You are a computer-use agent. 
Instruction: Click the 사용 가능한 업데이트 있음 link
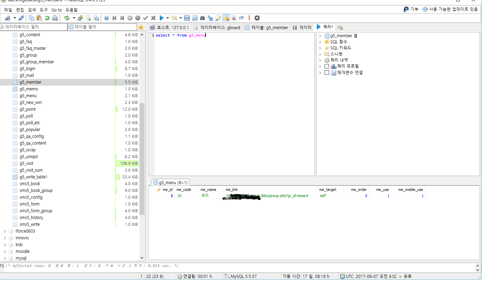pyautogui.click(x=450, y=9)
